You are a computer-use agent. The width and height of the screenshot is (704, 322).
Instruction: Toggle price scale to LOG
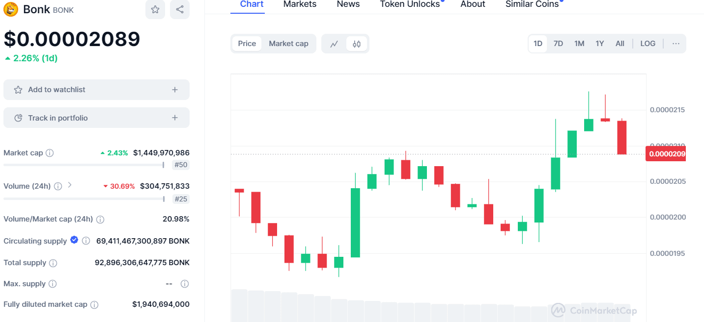click(648, 43)
